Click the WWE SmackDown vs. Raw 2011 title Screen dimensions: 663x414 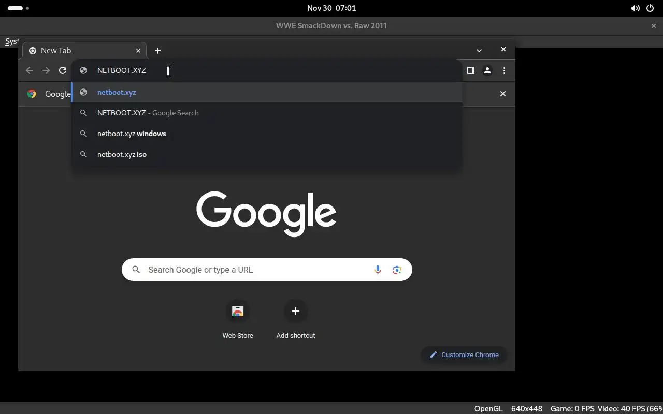tap(331, 26)
